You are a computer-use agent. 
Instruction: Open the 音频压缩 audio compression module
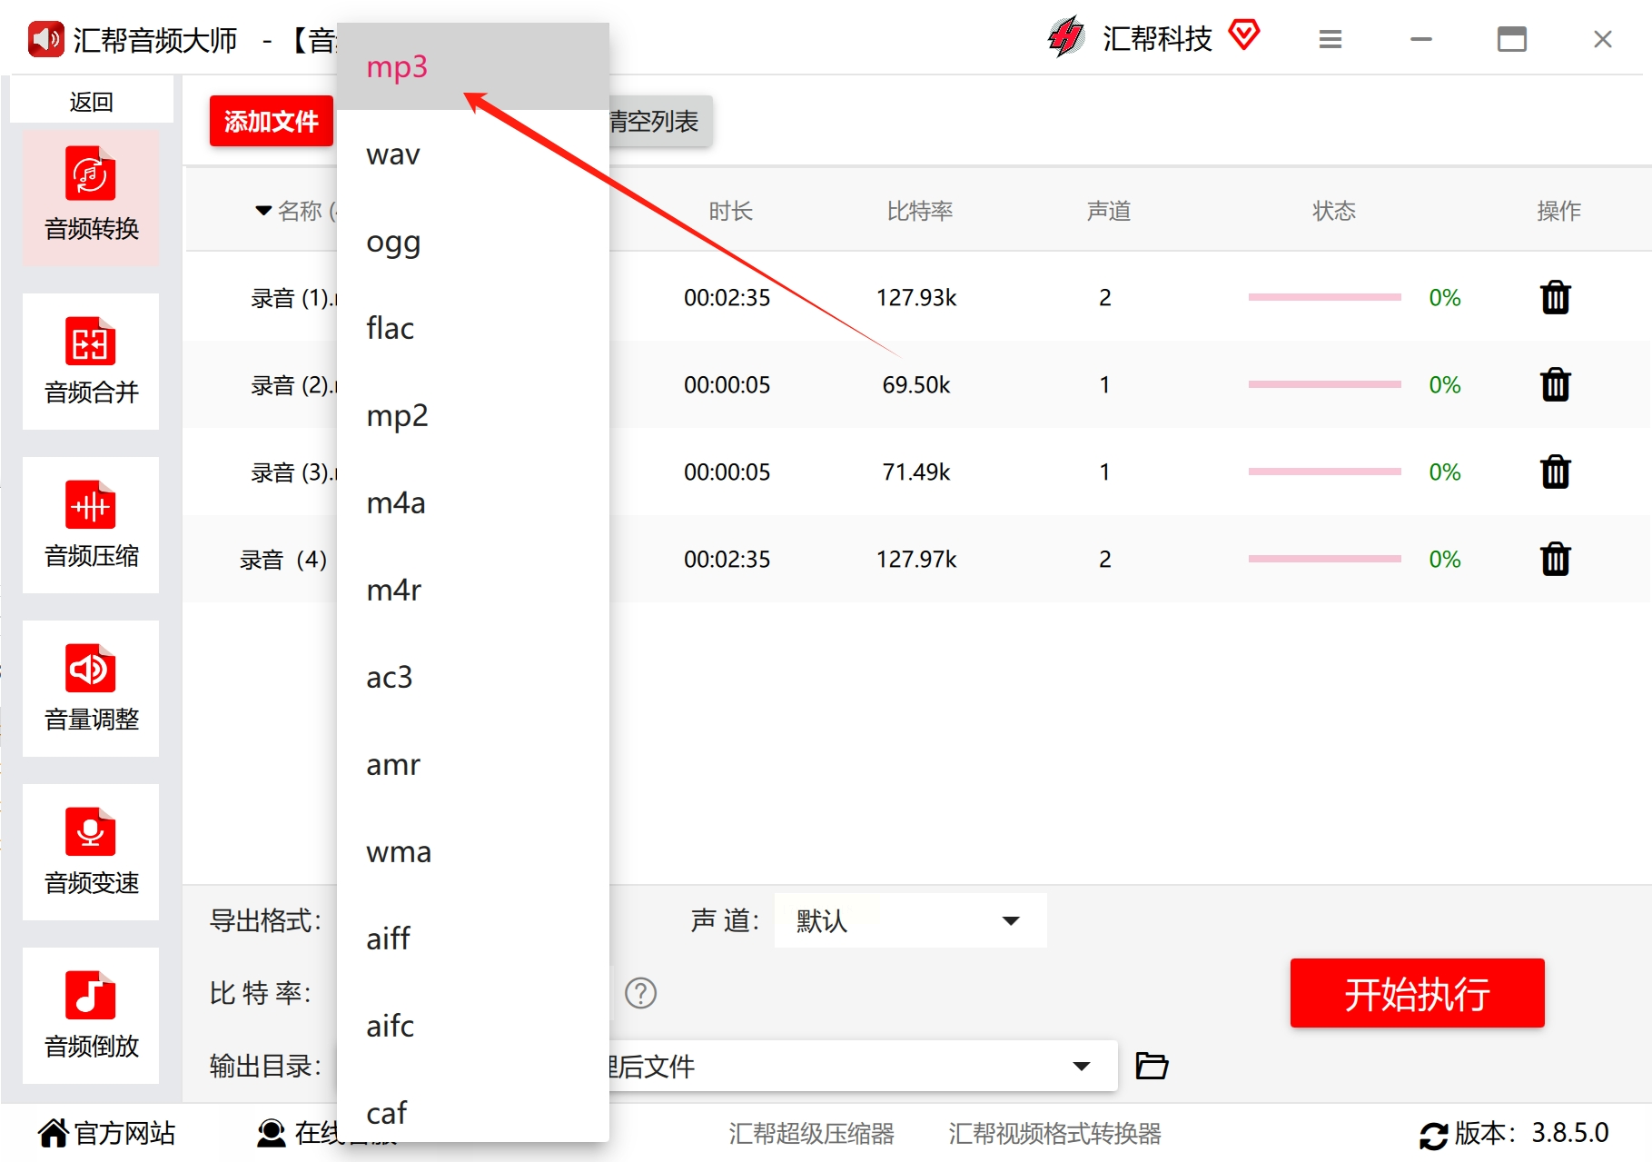click(91, 524)
